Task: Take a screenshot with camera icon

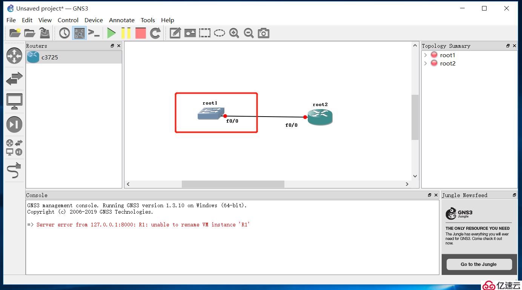Action: (264, 33)
